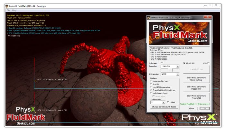Tick the N2O checkbox
225x131 pixels.
pyautogui.click(x=208, y=63)
